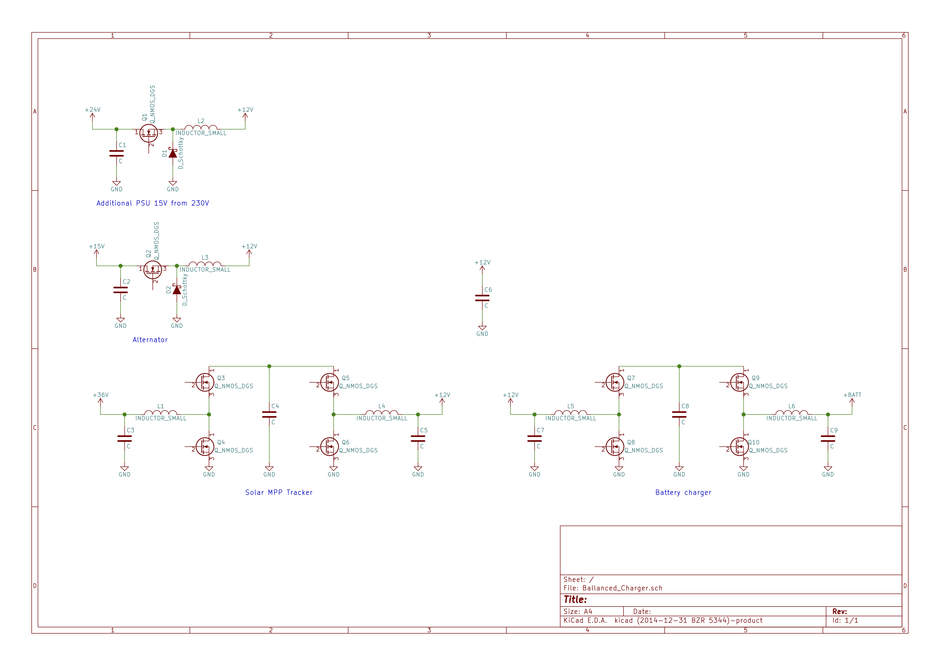Viewport: 940px width, 665px height.
Task: Click the D_Schottky value beside D2
Action: pos(185,290)
